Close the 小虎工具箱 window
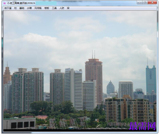The width and height of the screenshot is (161, 135). point(152,3)
